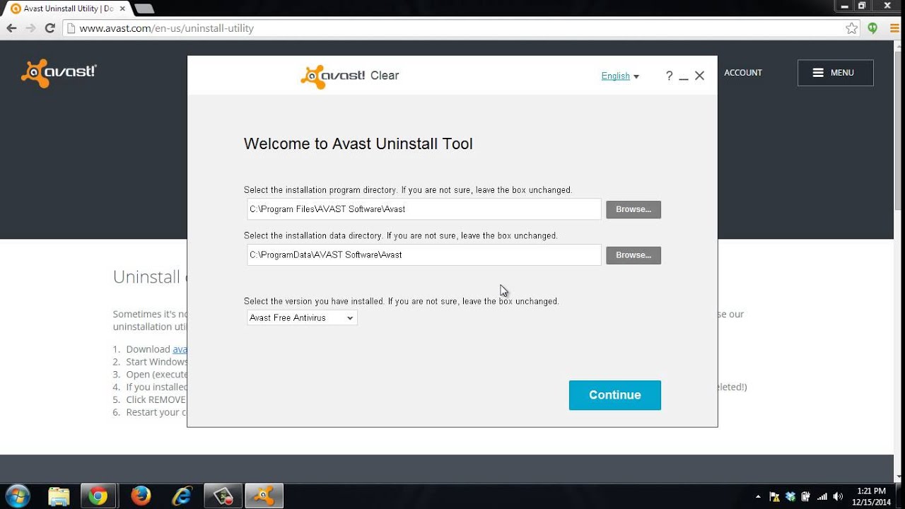Click the data directory path field
905x509 pixels.
click(x=424, y=255)
